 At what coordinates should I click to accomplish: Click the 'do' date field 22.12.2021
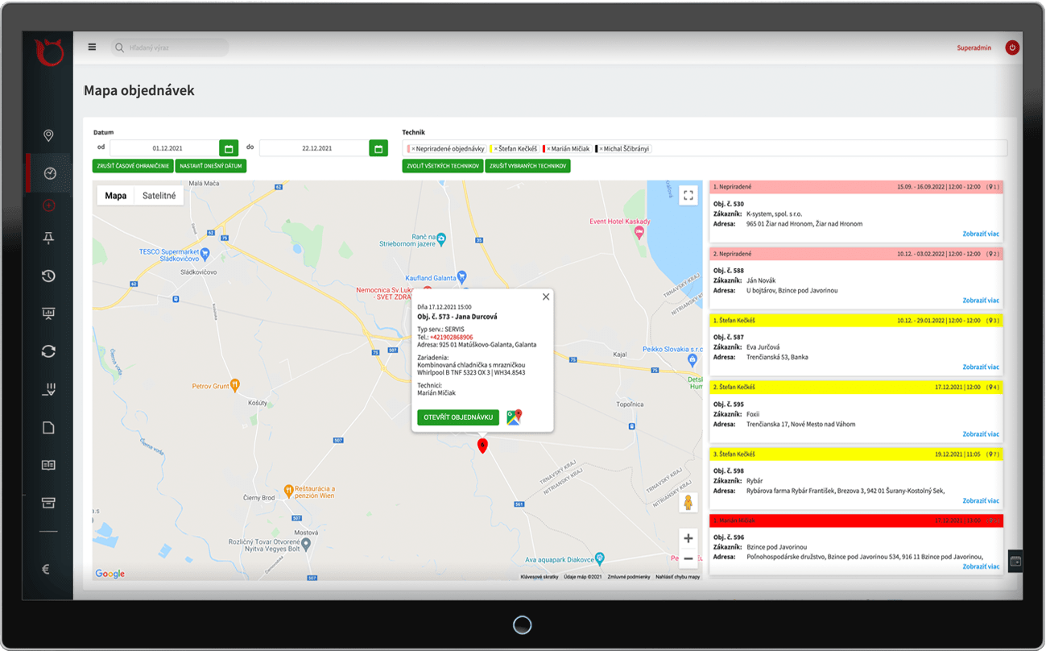[314, 148]
